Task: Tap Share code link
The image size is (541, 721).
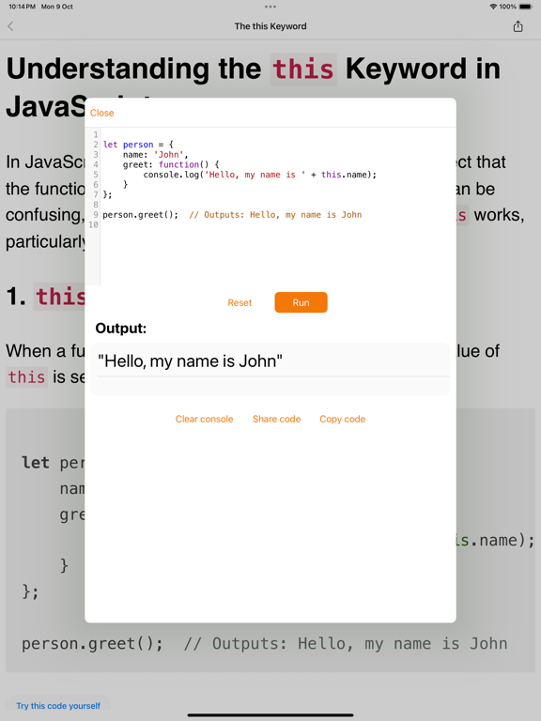Action: (x=276, y=419)
